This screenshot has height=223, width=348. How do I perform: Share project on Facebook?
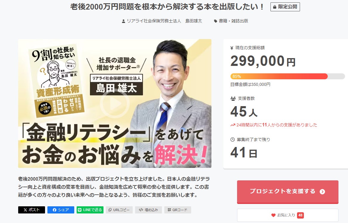pos(61,210)
